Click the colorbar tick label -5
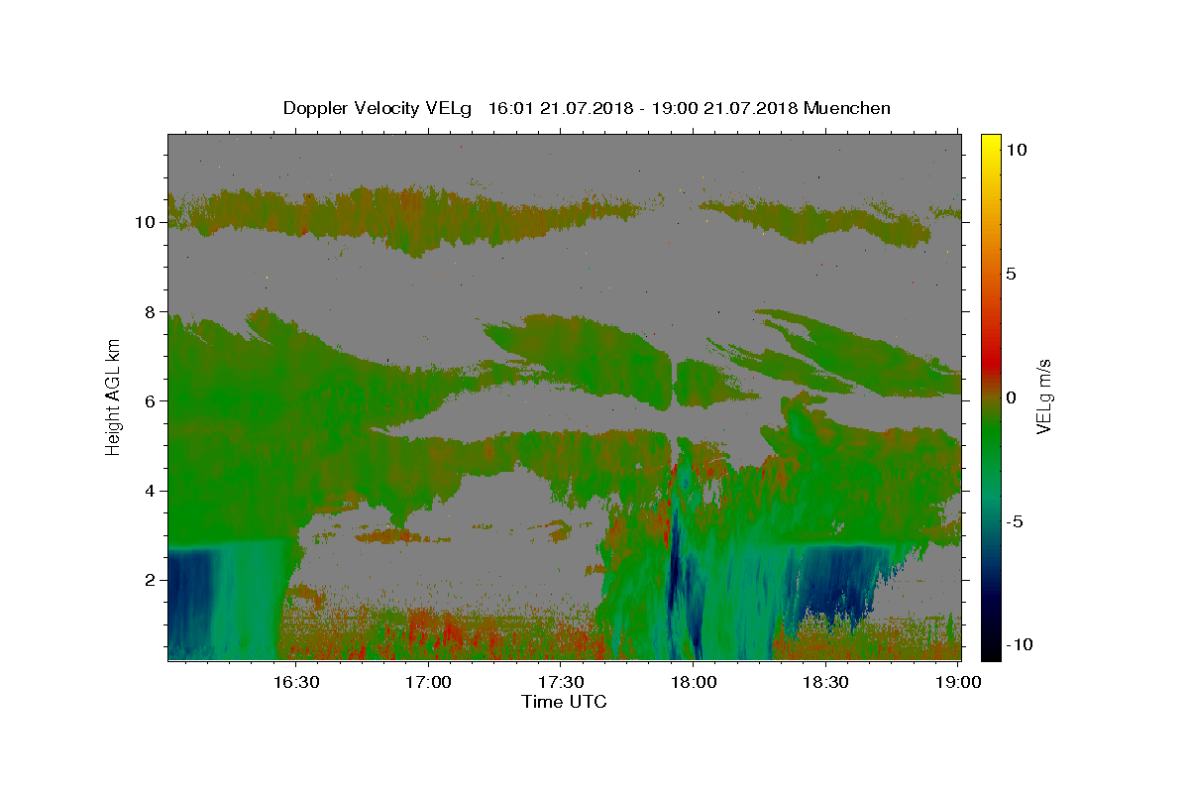The image size is (1189, 793). (x=1015, y=521)
